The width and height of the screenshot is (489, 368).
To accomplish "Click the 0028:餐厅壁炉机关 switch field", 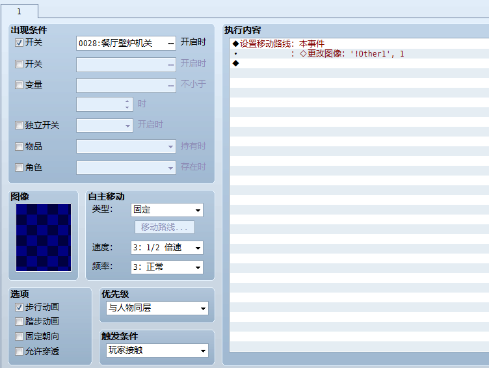I will pos(126,44).
